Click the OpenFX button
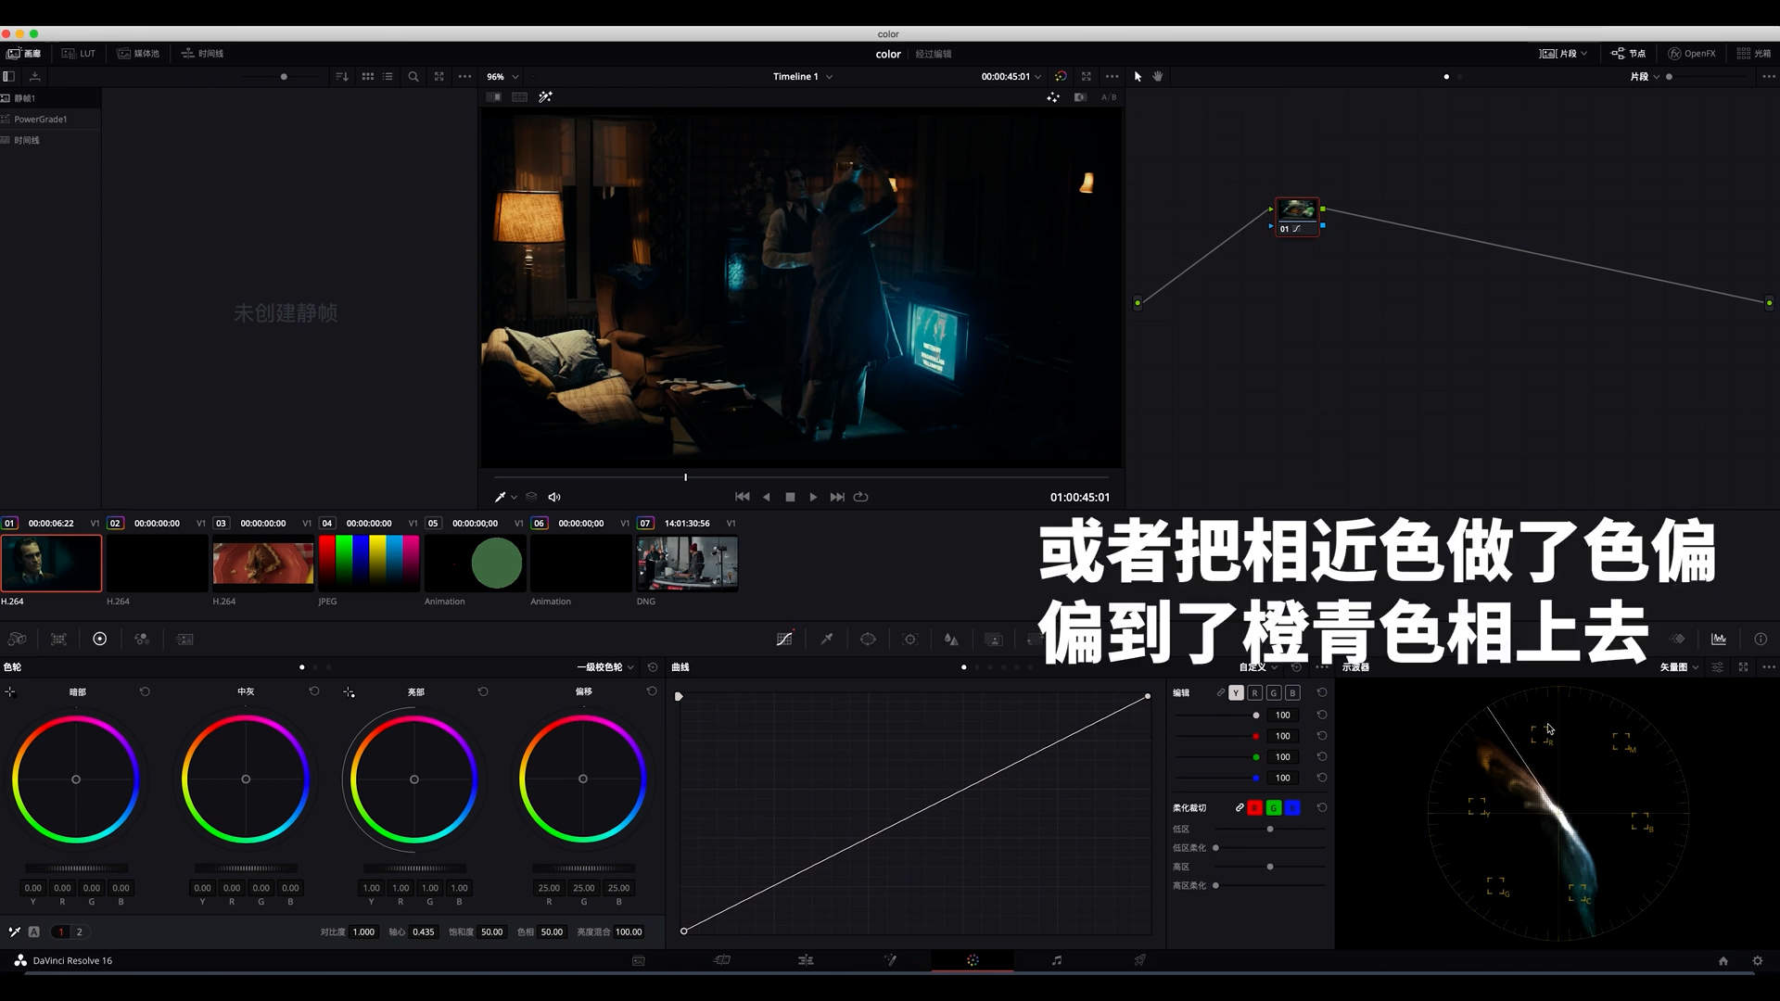Viewport: 1780px width, 1001px height. (1691, 54)
